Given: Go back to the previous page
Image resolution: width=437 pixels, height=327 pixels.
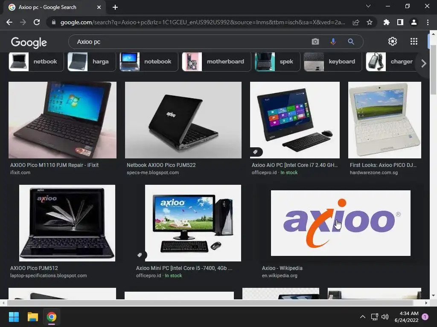Looking at the screenshot, I should point(9,22).
